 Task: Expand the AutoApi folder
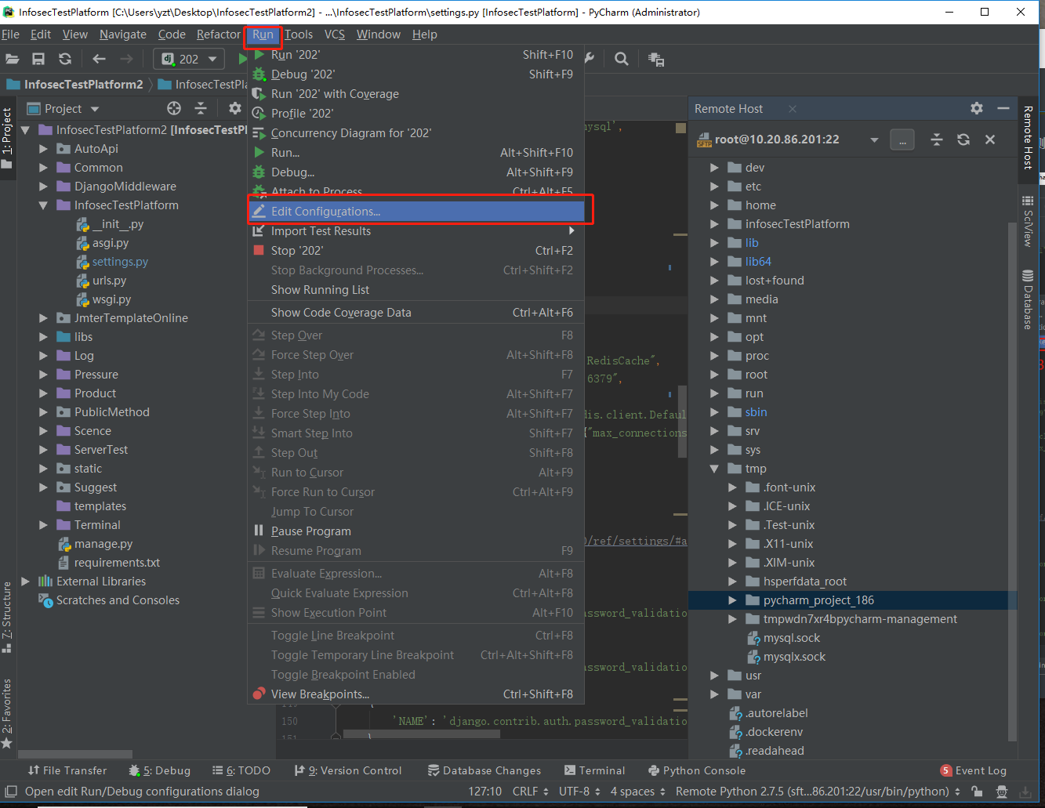coord(43,149)
